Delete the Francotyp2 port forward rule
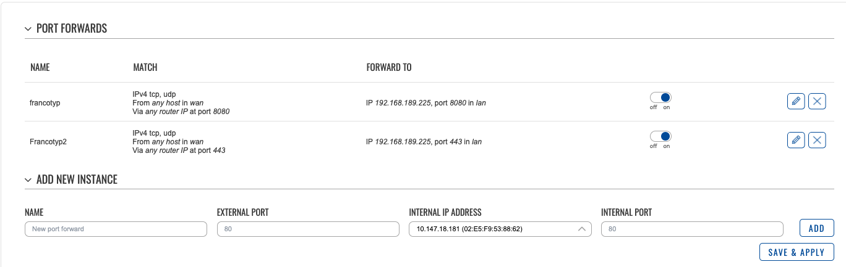 (818, 141)
